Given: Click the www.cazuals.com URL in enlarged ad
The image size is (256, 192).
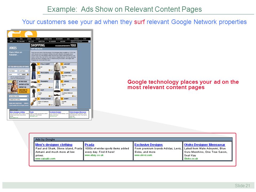Looking at the screenshot, I should (x=45, y=158).
